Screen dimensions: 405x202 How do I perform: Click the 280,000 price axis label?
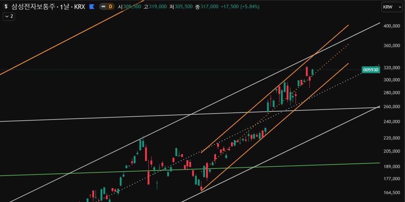click(391, 93)
